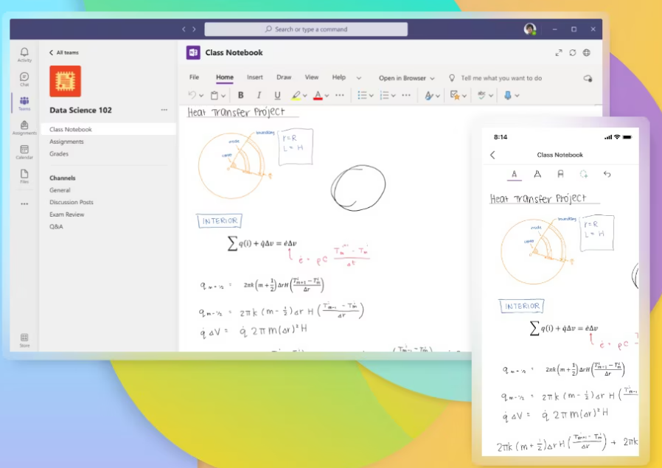Image resolution: width=662 pixels, height=468 pixels.
Task: Open Grades under Data Science 102
Action: coord(59,153)
